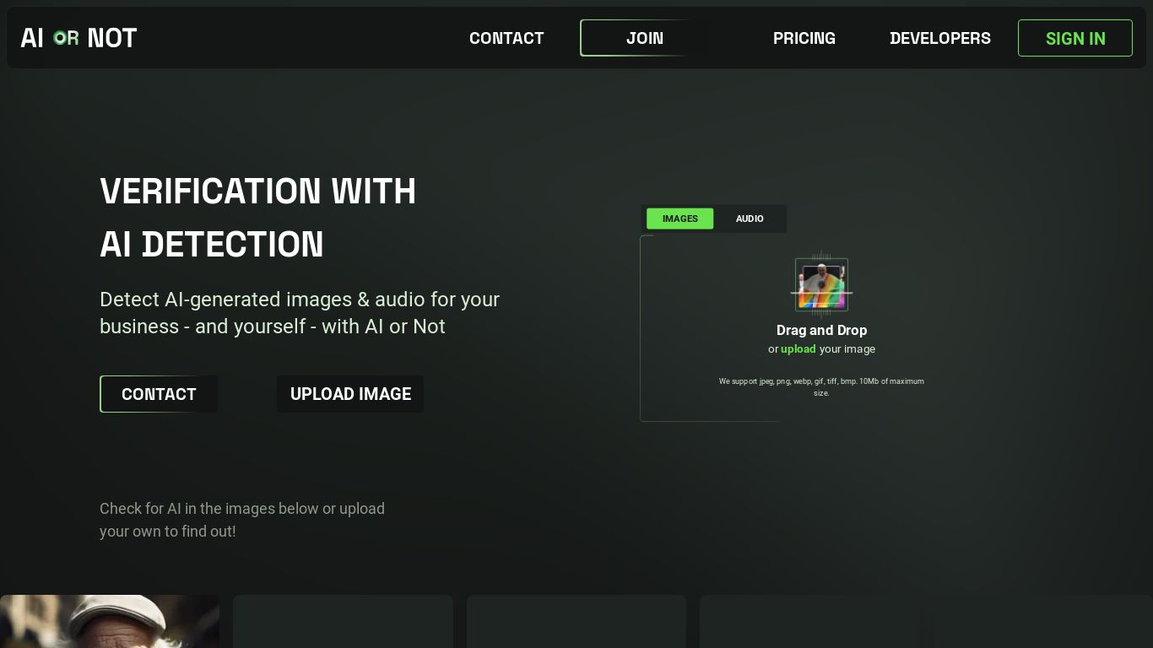
Task: Click the Verification with AI Detection heading
Action: [x=257, y=218]
